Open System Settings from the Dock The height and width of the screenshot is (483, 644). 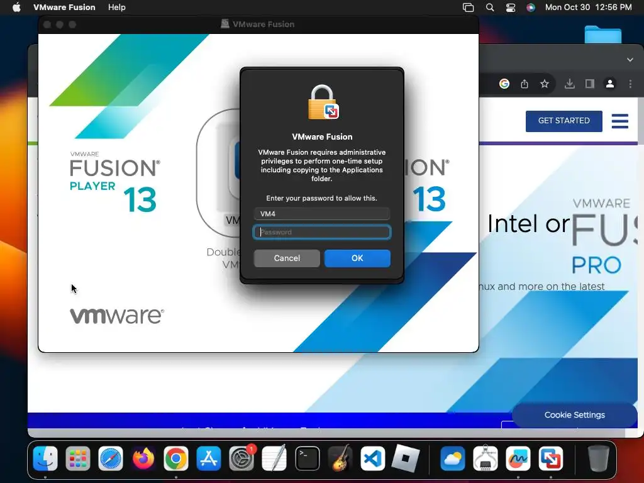pos(241,458)
